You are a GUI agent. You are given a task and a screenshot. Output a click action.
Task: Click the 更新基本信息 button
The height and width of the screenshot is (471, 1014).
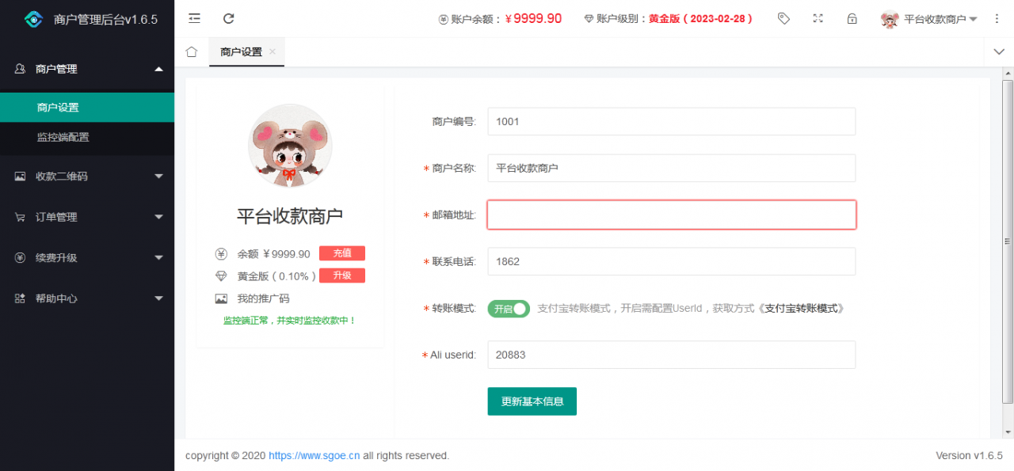pos(532,401)
